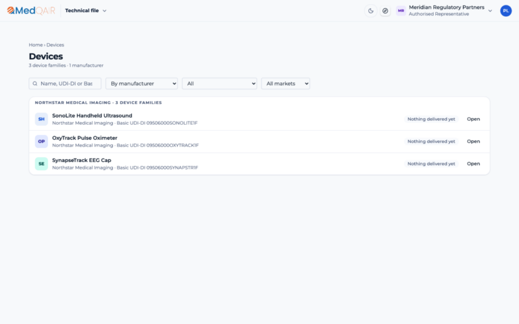Open the All status filter dropdown
Image resolution: width=519 pixels, height=324 pixels.
[220, 84]
